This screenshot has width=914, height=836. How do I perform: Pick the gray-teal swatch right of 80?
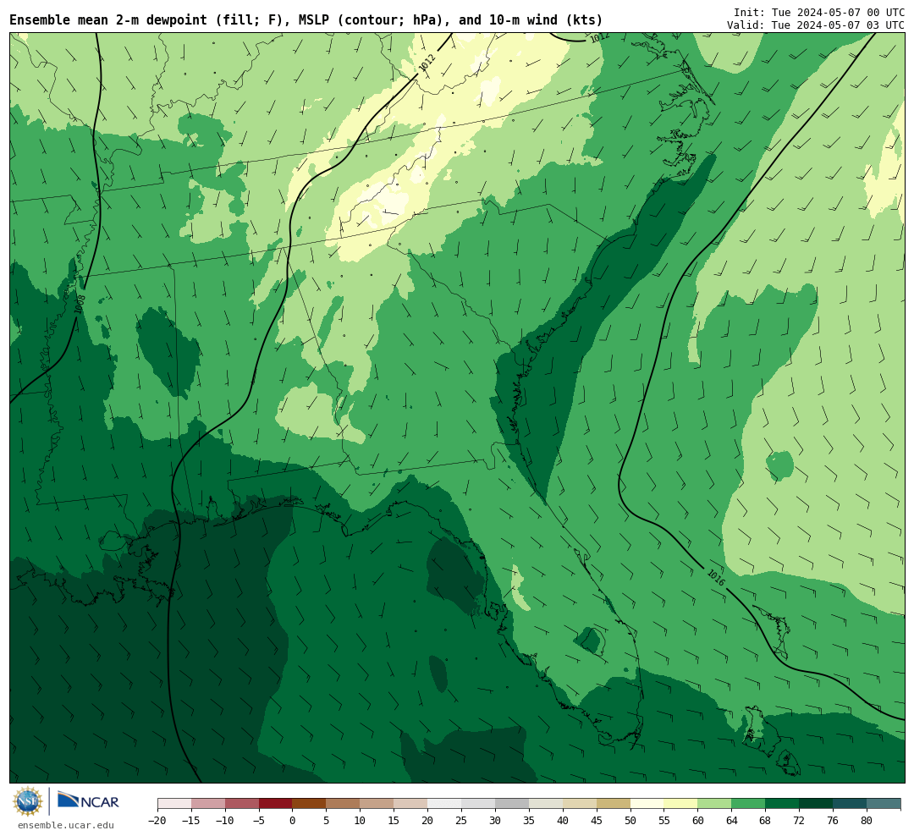(x=884, y=804)
